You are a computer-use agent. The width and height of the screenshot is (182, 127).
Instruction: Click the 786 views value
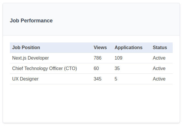(98, 58)
